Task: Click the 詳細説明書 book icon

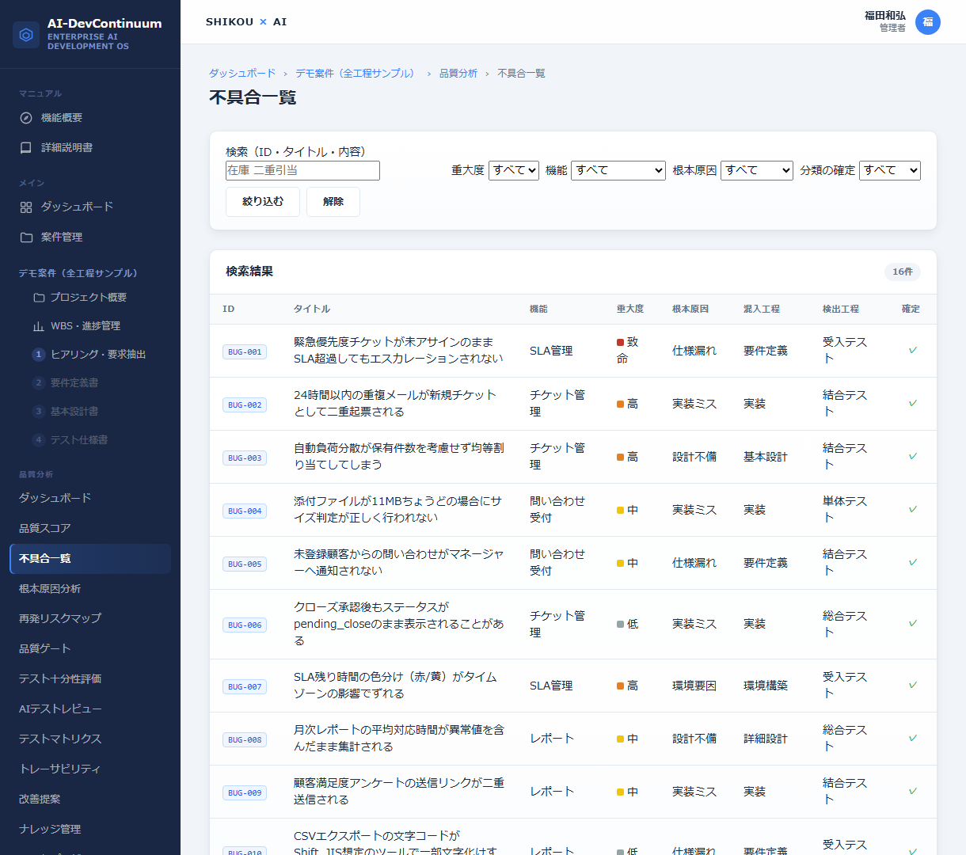Action: [26, 148]
